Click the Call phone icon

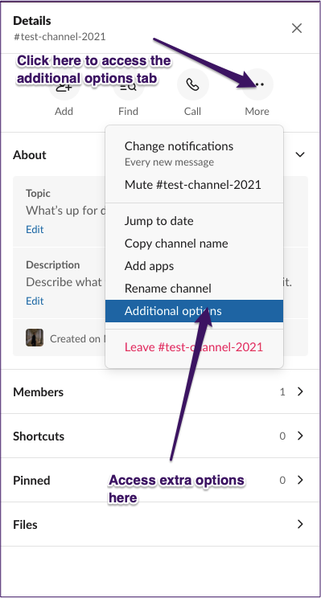(193, 84)
